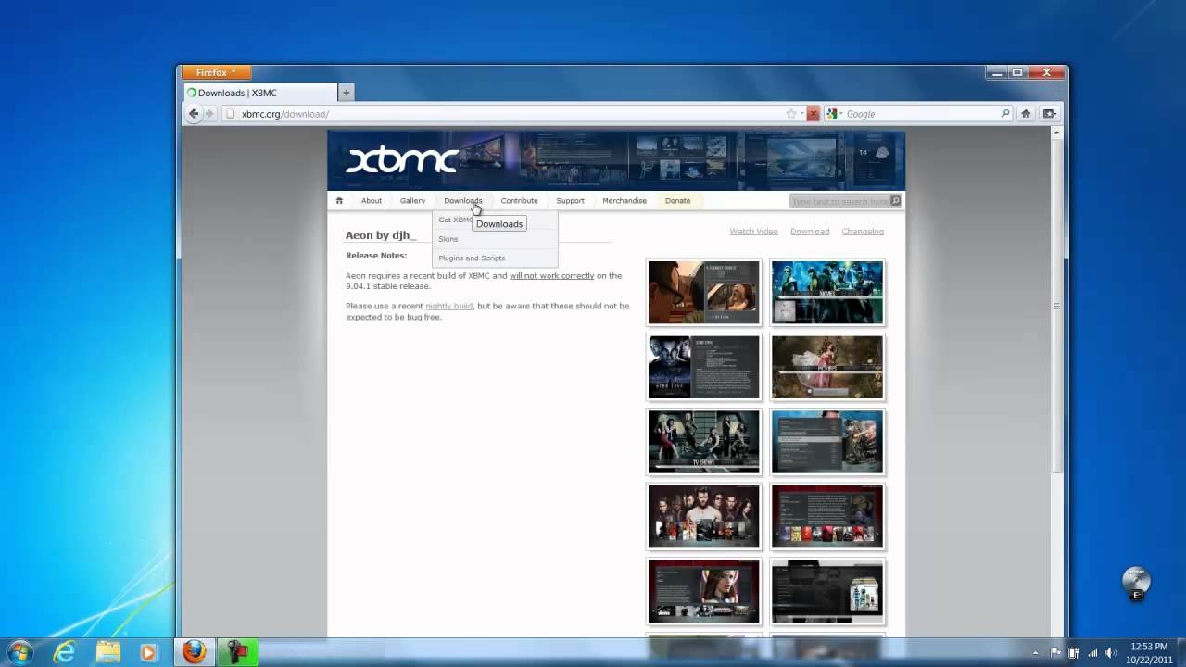Open the network signal tray icon

1092,653
